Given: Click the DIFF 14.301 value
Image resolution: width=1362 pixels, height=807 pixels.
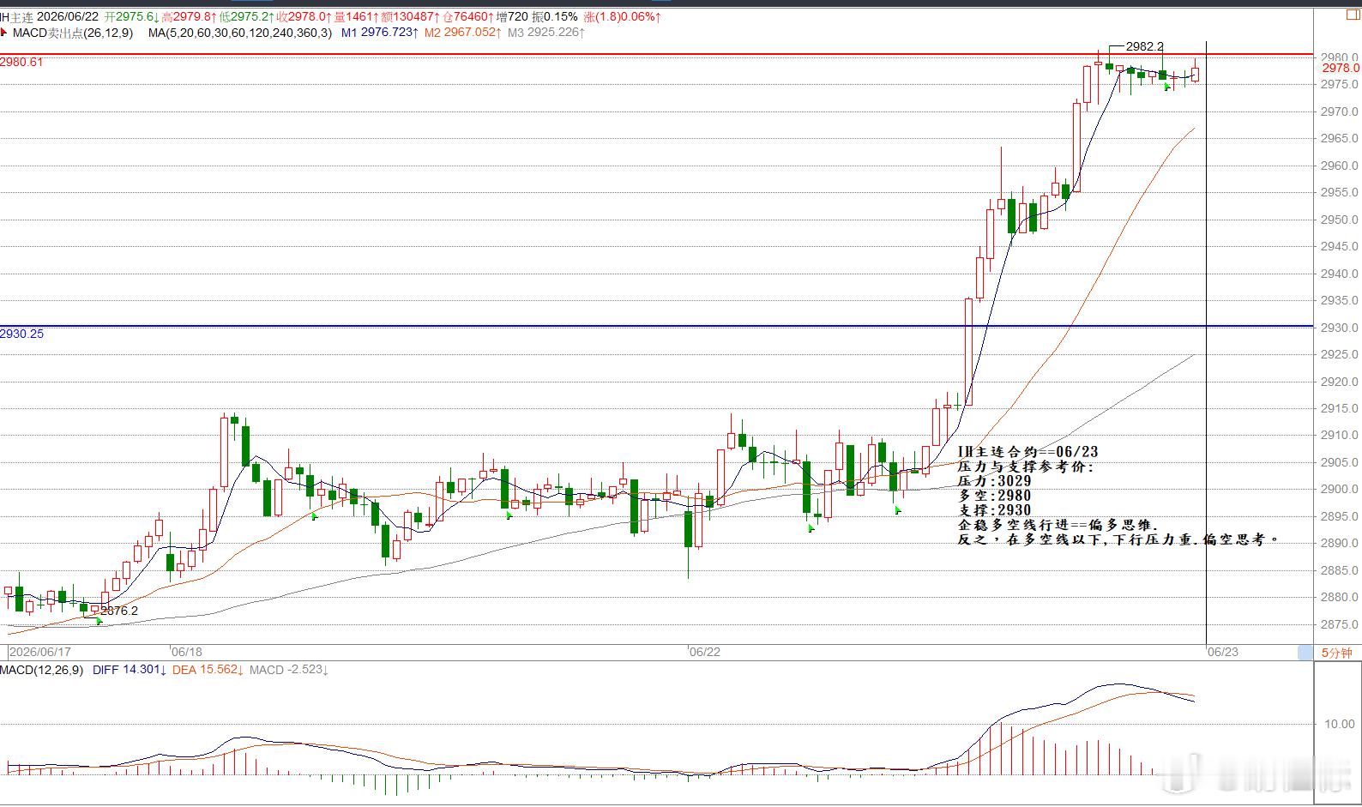Looking at the screenshot, I should click(x=130, y=669).
